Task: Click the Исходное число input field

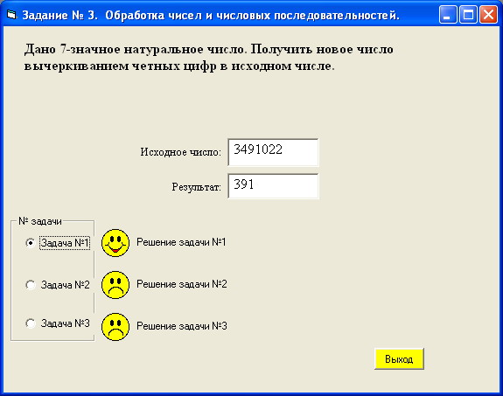Action: click(273, 152)
